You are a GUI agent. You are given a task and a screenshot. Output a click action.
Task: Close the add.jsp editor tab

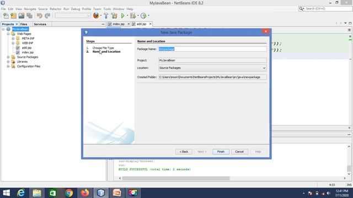click(x=150, y=24)
